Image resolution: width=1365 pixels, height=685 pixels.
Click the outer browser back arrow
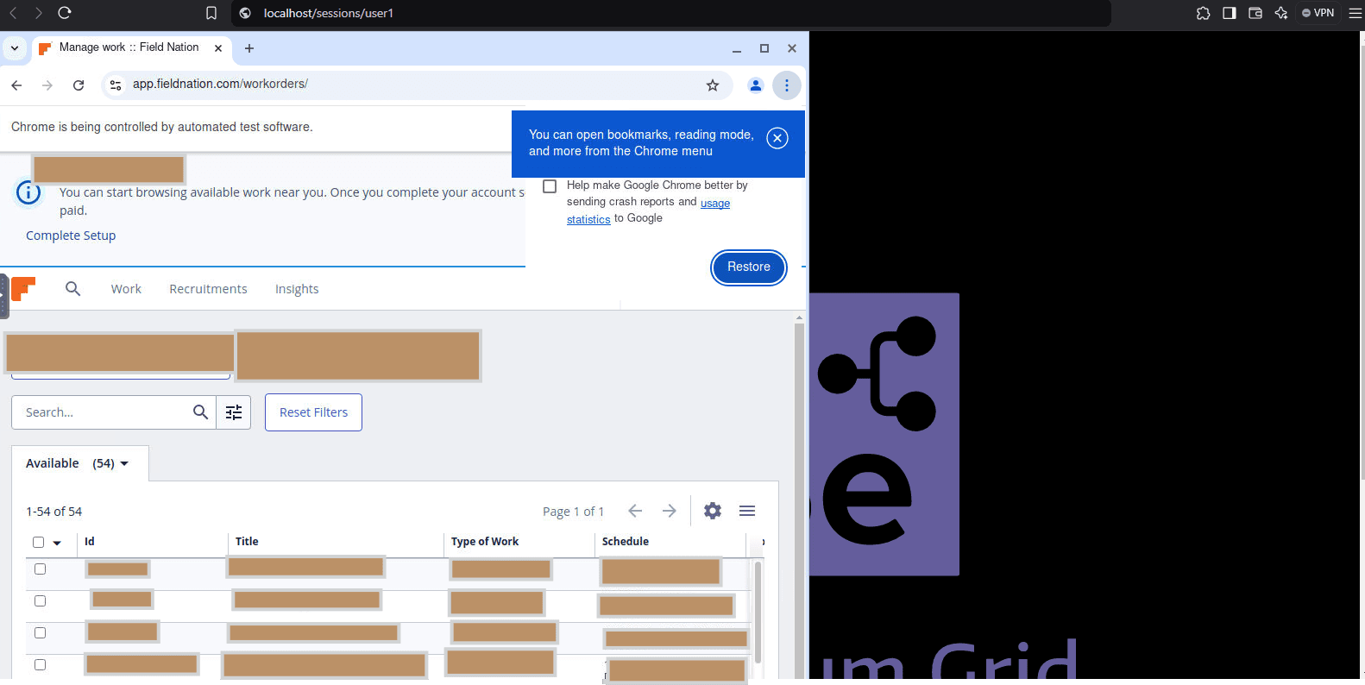pos(13,13)
